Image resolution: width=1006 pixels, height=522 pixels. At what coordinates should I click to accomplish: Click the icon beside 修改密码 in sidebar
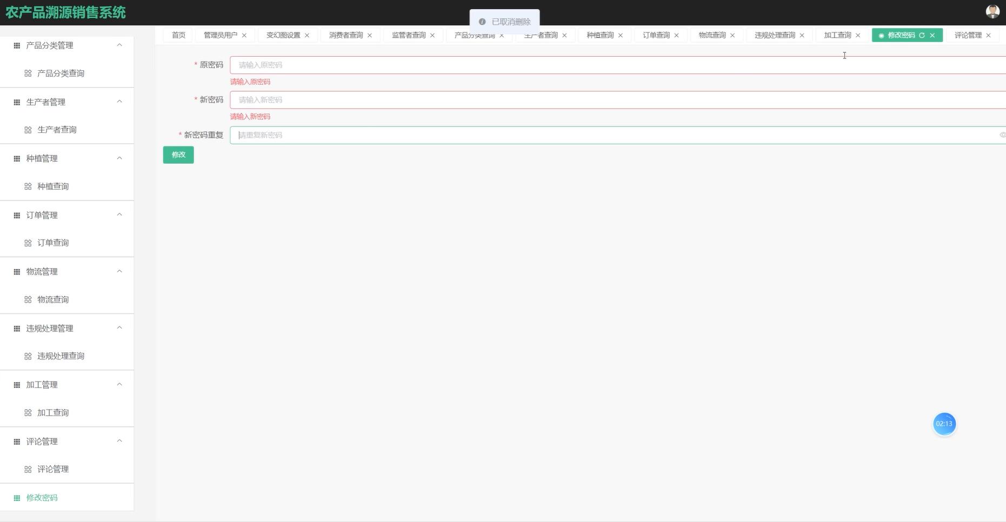tap(17, 498)
